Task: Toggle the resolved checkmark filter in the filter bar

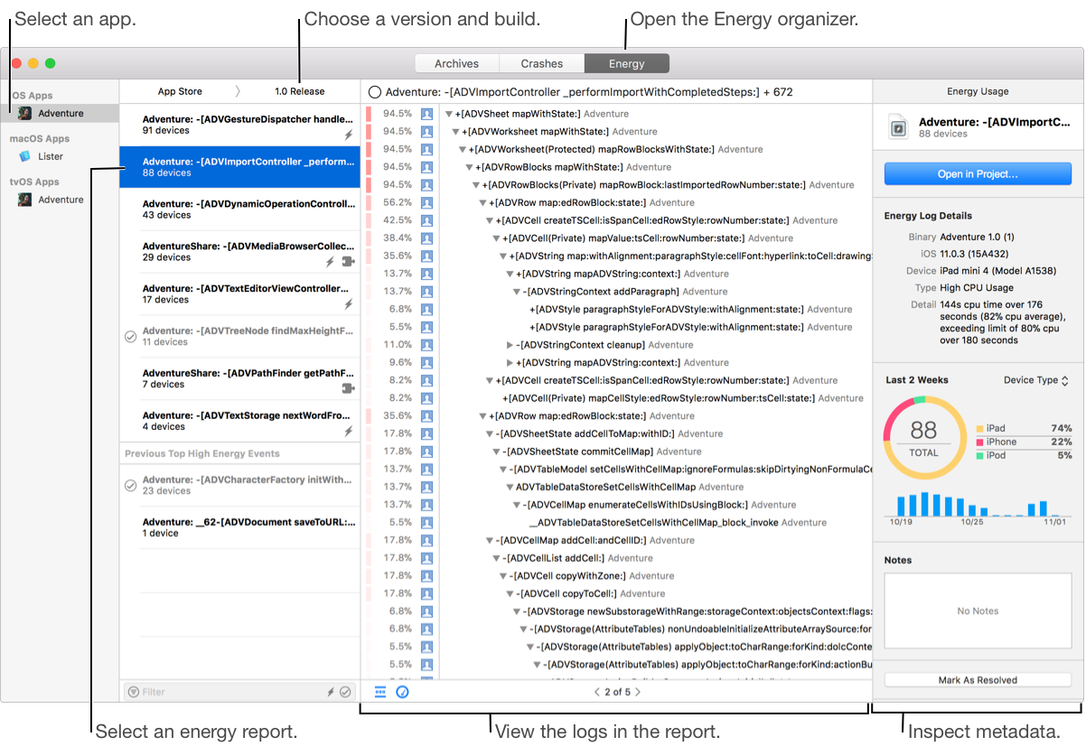Action: [x=345, y=692]
